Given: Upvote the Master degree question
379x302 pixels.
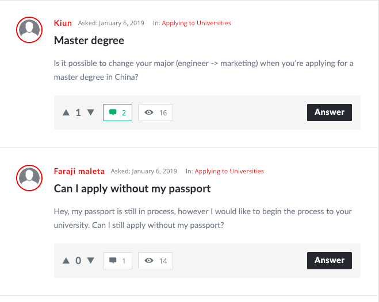Looking at the screenshot, I should pos(66,113).
